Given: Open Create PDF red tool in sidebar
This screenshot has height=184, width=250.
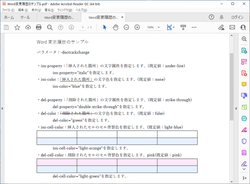Looking at the screenshot, I should pyautogui.click(x=244, y=73).
